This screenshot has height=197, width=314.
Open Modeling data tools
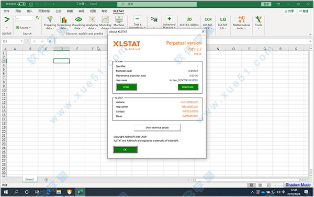[105, 19]
